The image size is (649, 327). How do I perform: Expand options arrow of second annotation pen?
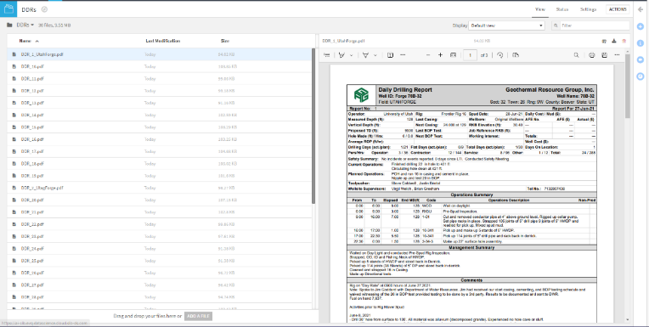(375, 55)
